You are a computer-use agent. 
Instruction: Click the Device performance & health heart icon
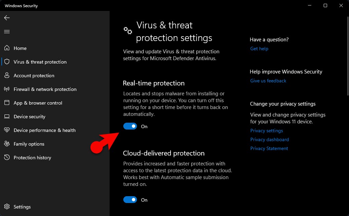[7, 130]
